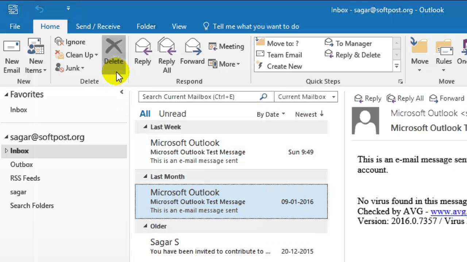467x262 pixels.
Task: Open the File tab
Action: click(15, 27)
